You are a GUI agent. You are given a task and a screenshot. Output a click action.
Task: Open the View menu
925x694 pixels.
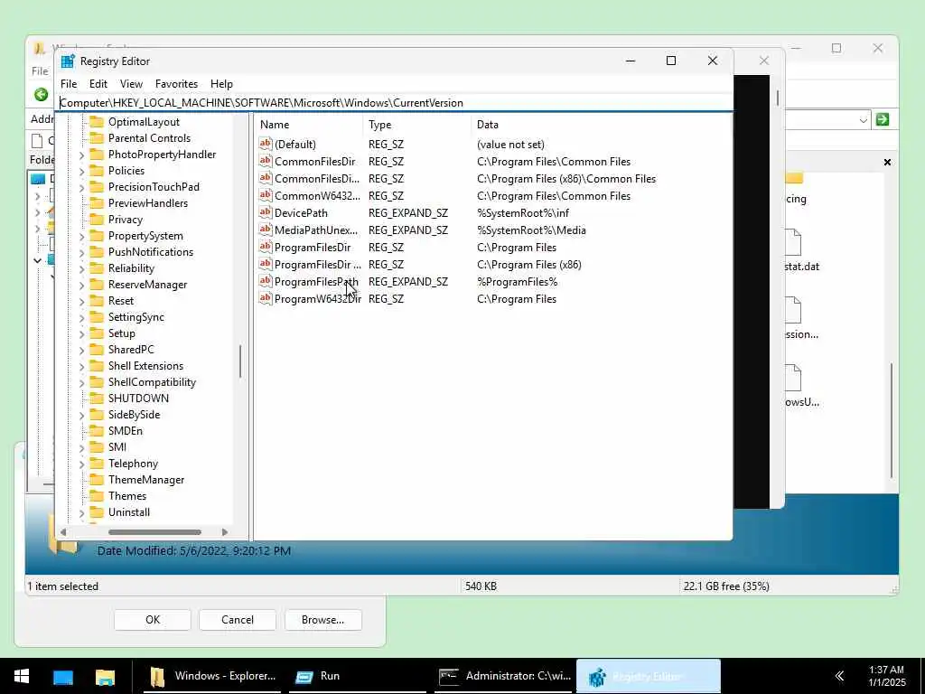click(x=131, y=84)
